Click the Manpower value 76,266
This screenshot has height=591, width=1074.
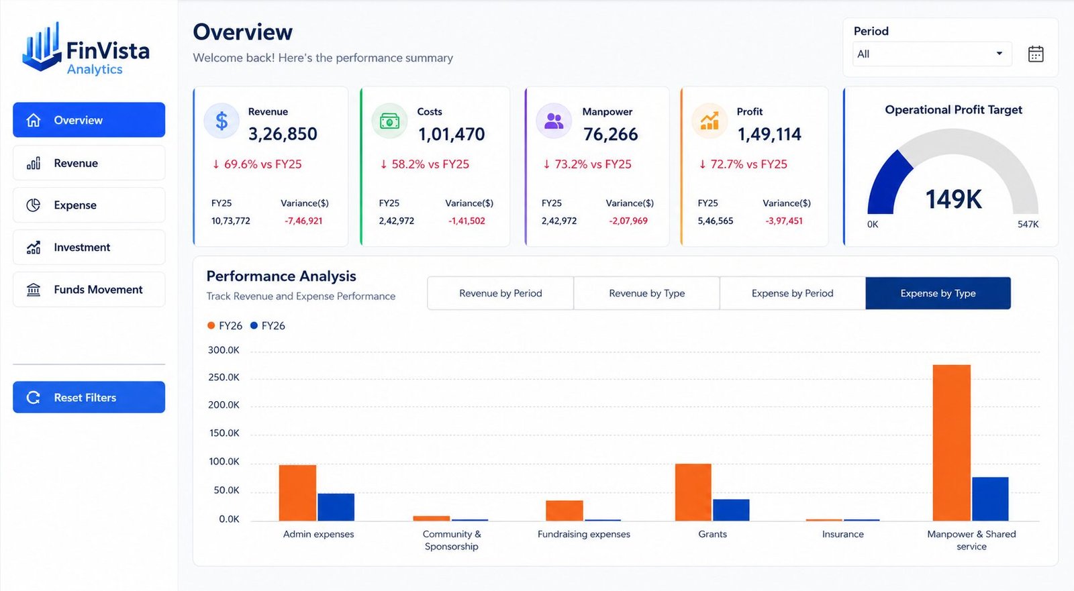click(611, 134)
